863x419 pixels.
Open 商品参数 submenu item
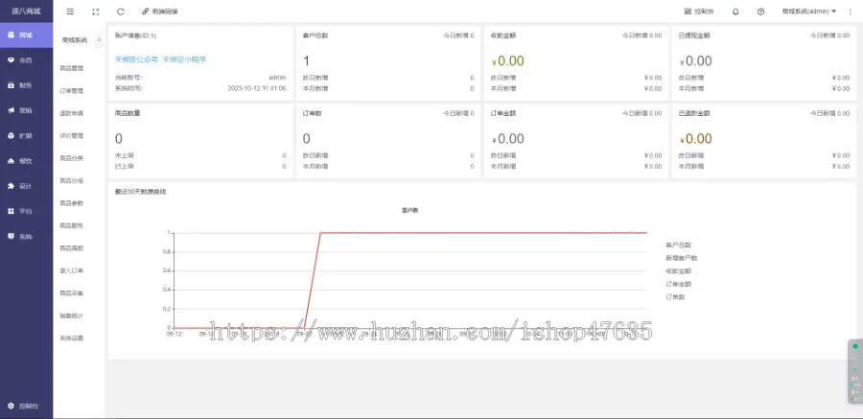coord(72,203)
